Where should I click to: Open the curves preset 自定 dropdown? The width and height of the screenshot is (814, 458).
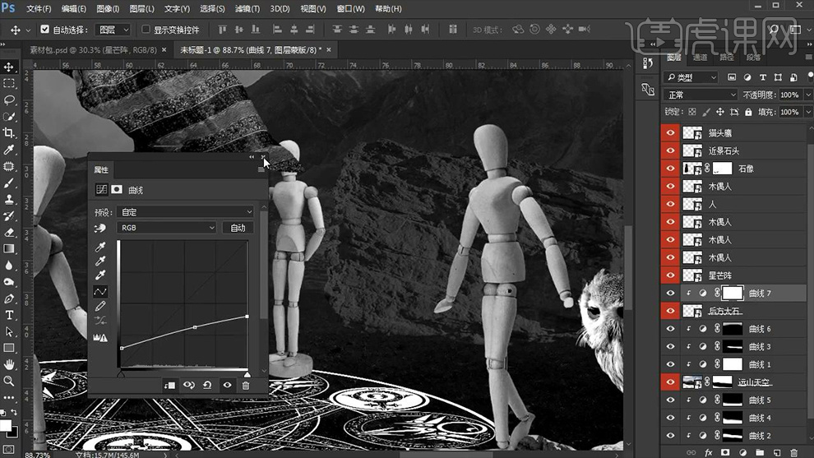tap(185, 212)
